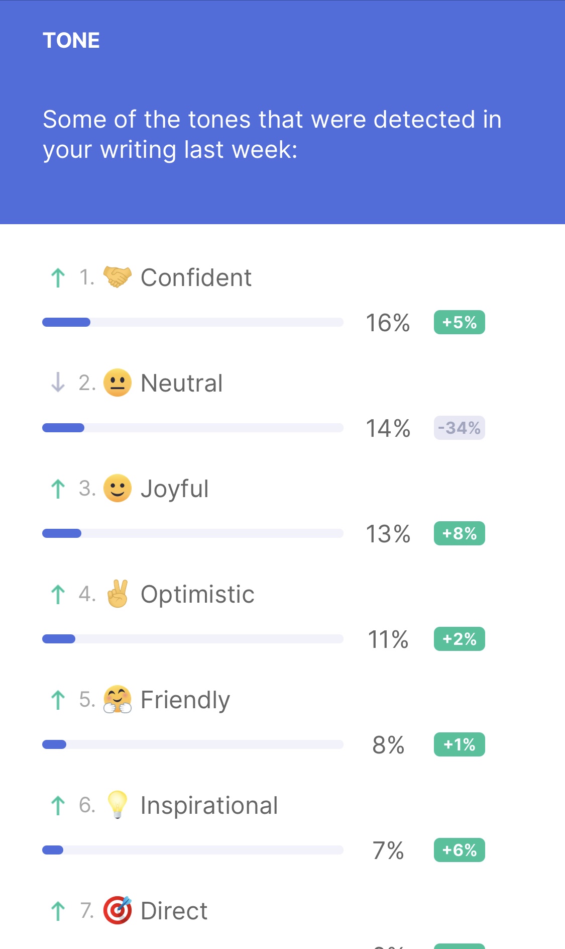
Task: Click the TONE section heading
Action: click(x=71, y=41)
